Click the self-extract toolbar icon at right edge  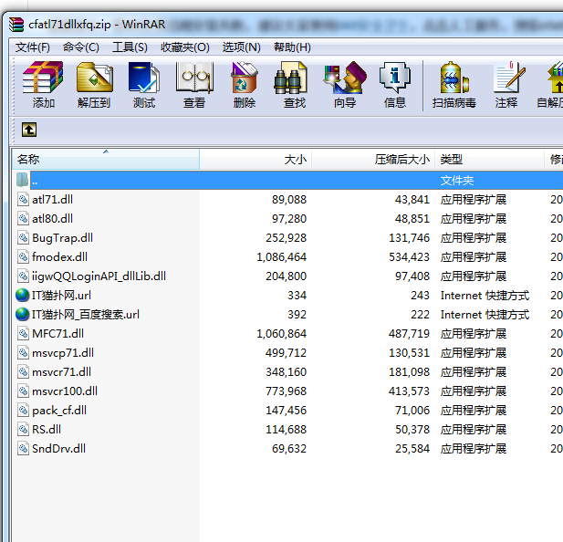point(555,78)
